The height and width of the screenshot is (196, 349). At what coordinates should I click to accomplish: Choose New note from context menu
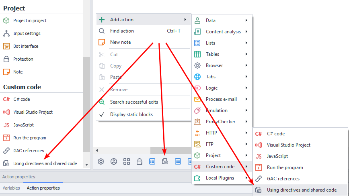(120, 42)
